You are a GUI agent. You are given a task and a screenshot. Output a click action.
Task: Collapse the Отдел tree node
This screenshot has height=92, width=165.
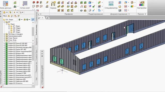(7, 24)
